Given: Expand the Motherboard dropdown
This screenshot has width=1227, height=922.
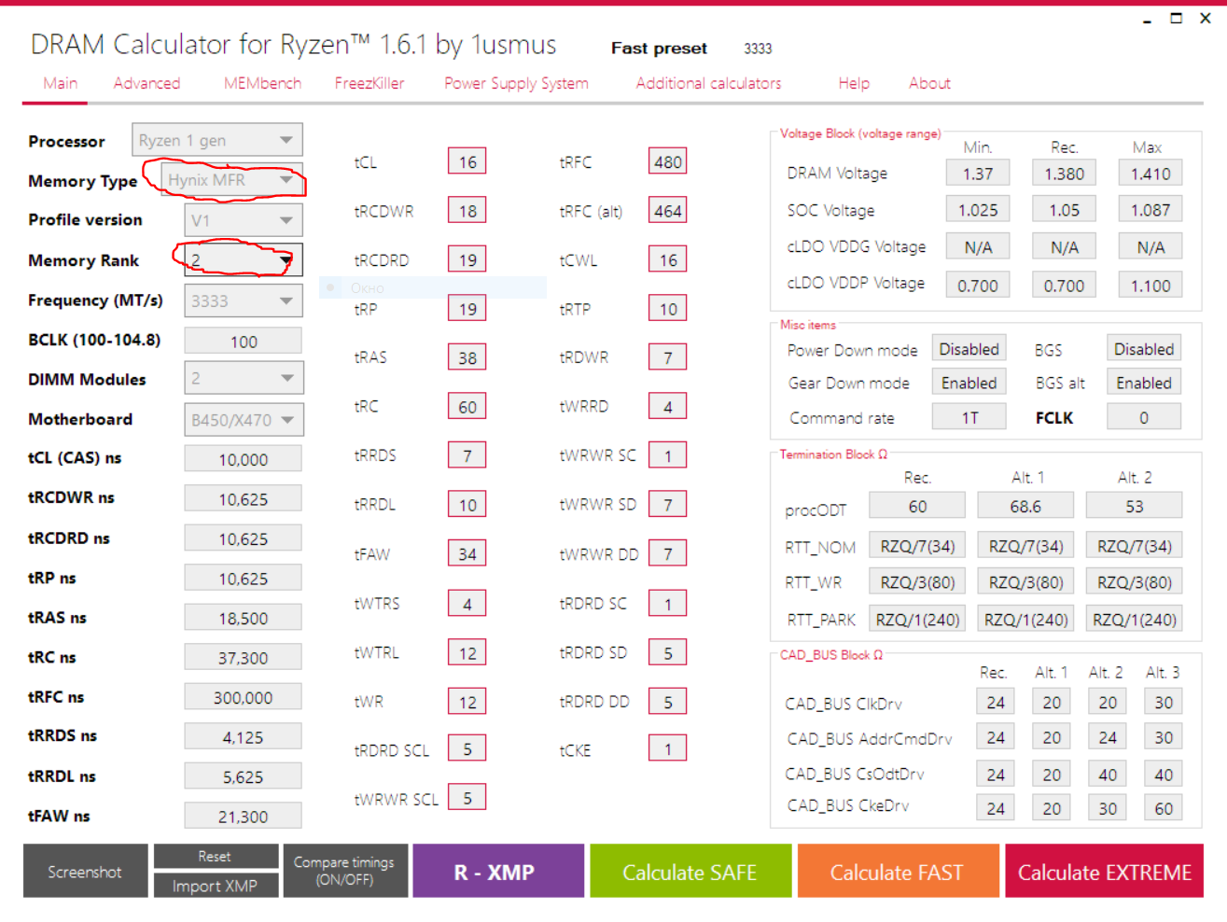Looking at the screenshot, I should [x=244, y=420].
